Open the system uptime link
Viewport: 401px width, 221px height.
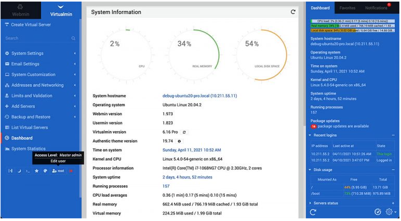tap(188, 177)
